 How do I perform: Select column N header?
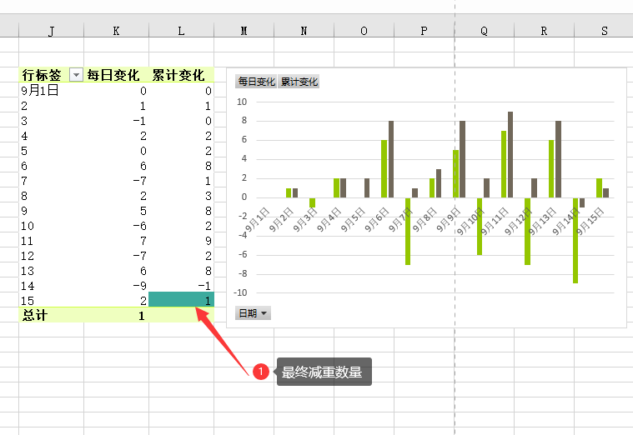pos(304,31)
